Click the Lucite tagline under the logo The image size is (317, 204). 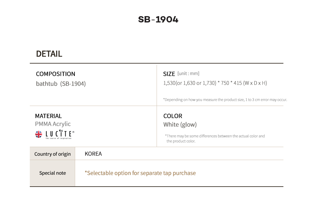(58, 138)
